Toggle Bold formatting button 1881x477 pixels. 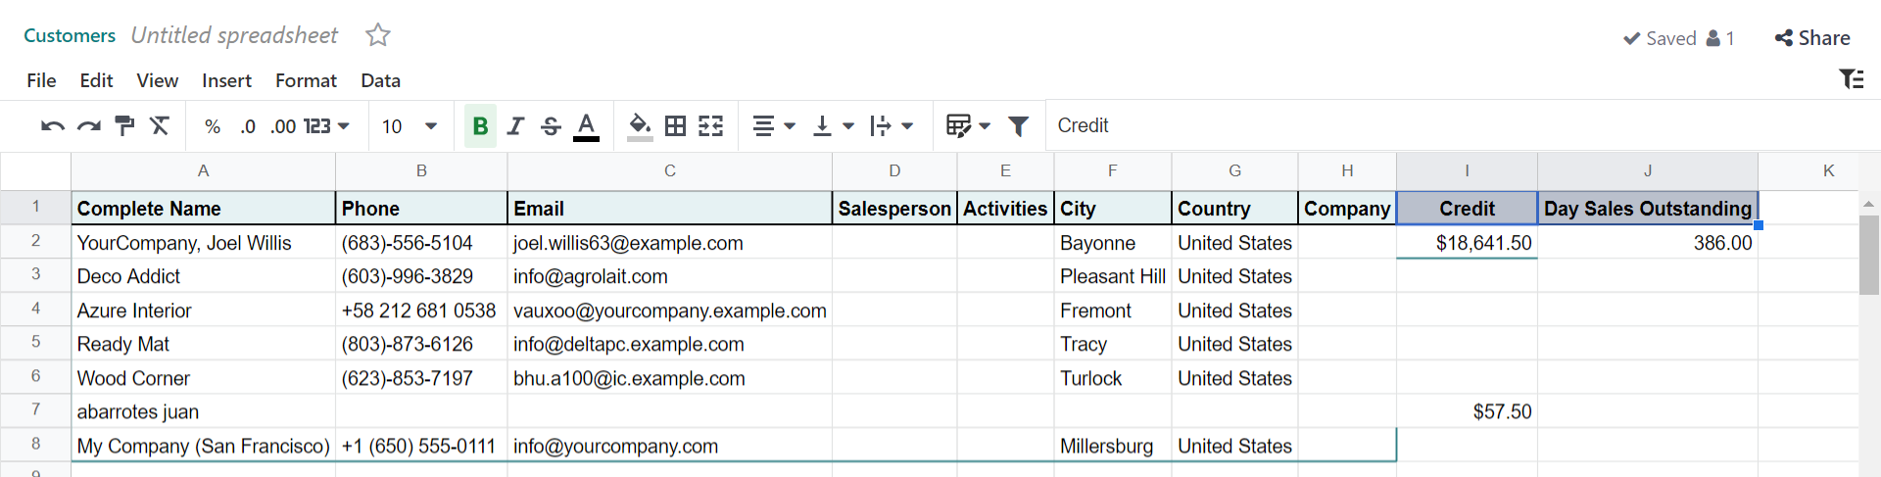480,125
